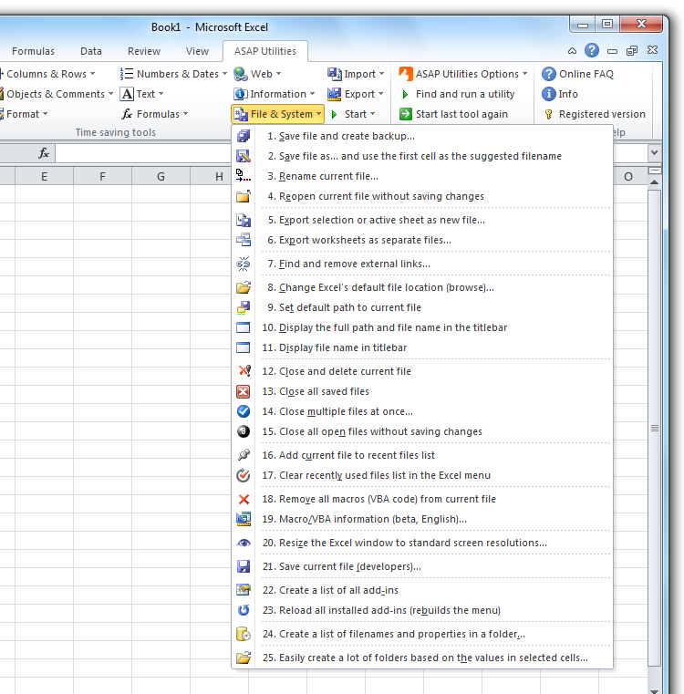Click the Change default file location folder icon
The height and width of the screenshot is (694, 684).
coord(244,287)
